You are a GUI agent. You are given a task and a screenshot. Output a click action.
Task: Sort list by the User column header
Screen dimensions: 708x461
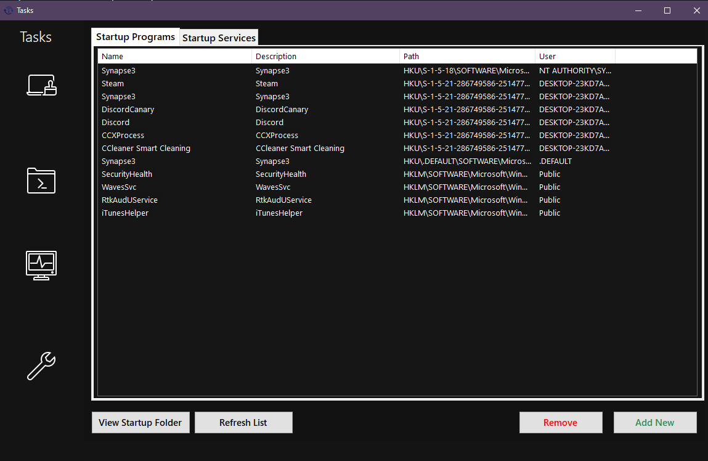[x=576, y=57]
